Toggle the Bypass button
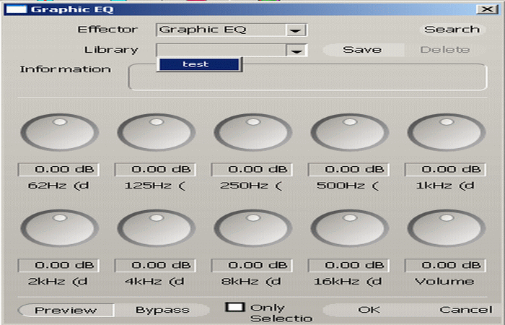The width and height of the screenshot is (505, 325). click(162, 310)
